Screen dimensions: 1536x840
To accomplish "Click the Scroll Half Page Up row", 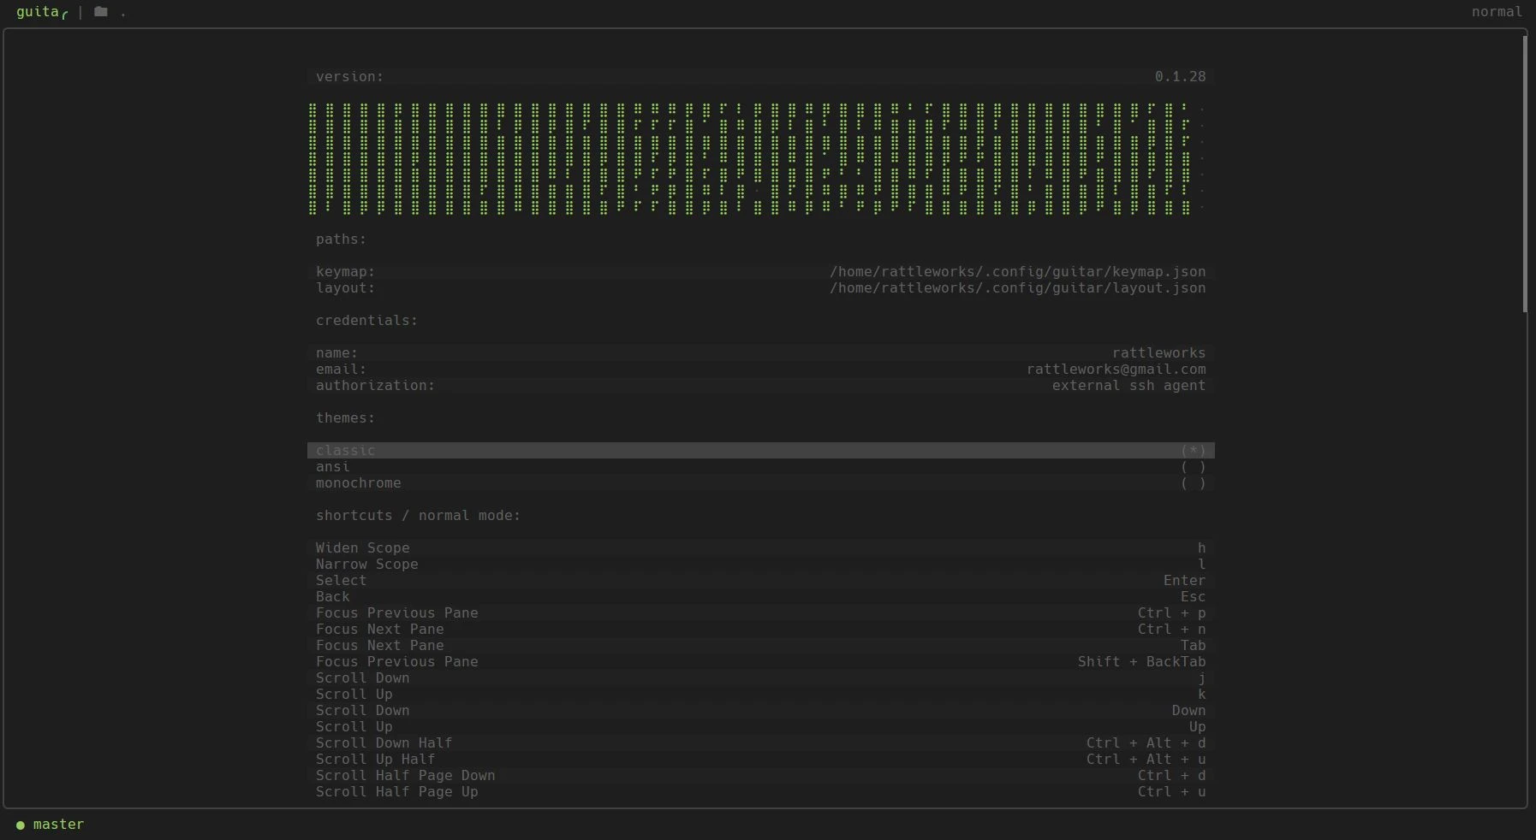I will [761, 792].
